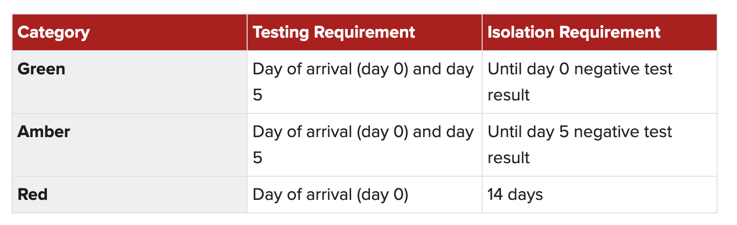The width and height of the screenshot is (737, 225).
Task: Click the word 'result' in Amber row
Action: (x=508, y=157)
